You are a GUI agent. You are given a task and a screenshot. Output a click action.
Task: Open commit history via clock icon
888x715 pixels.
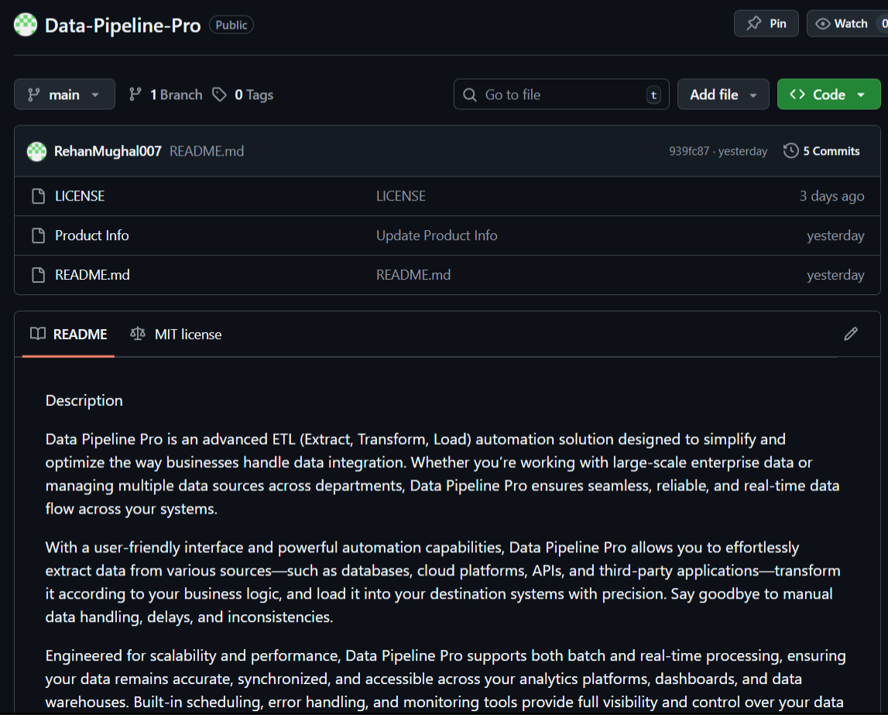tap(790, 151)
